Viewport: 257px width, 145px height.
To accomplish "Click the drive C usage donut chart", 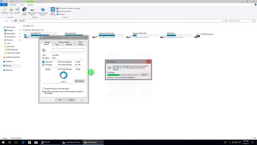I will point(63,75).
